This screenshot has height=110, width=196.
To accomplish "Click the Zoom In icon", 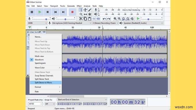I will [x=115, y=19].
